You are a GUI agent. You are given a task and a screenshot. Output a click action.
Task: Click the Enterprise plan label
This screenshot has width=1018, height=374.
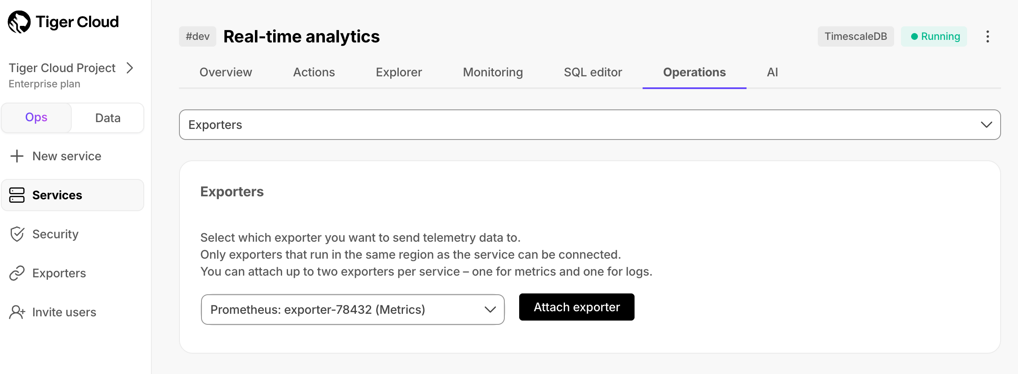coord(45,84)
